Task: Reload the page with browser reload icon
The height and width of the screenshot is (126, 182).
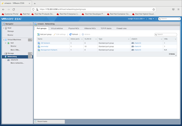Action: tap(14, 9)
